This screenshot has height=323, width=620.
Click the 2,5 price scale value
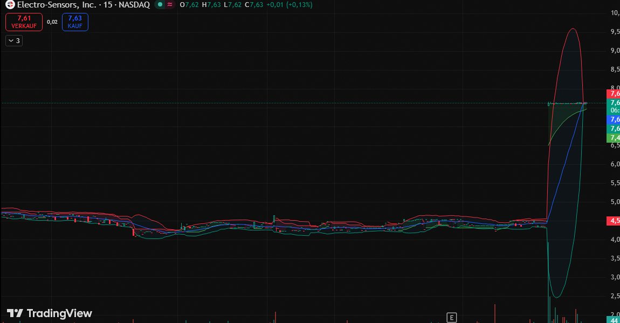point(615,296)
